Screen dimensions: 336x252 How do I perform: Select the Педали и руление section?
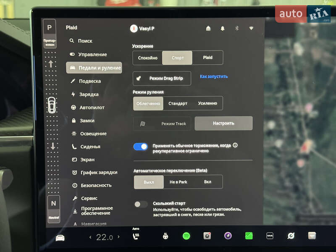tap(94, 68)
